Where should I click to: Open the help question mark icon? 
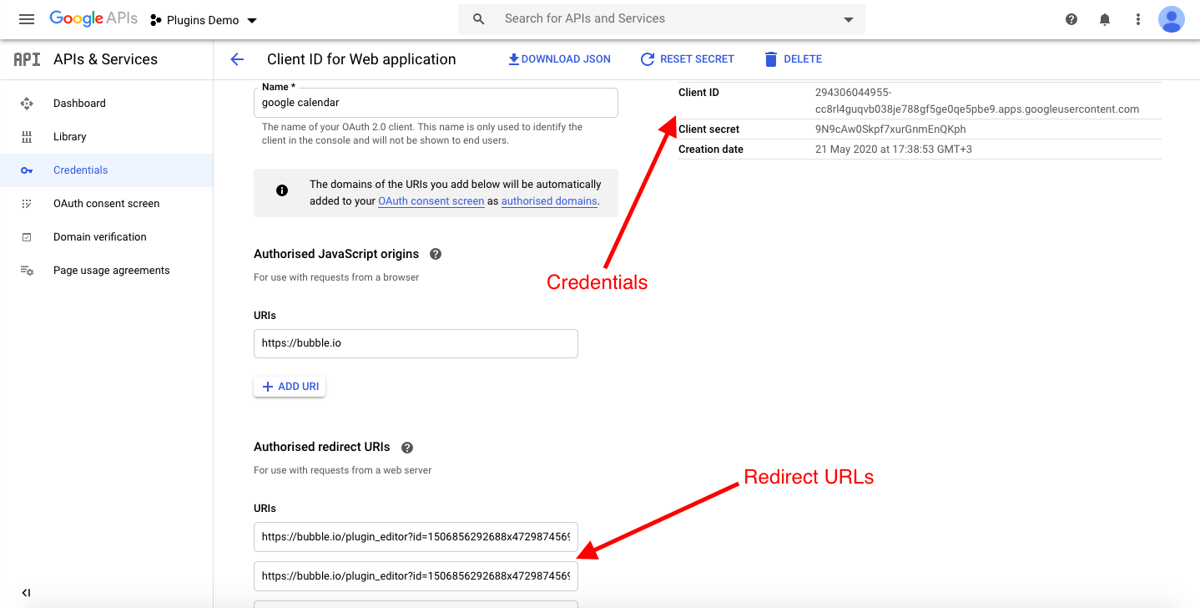click(x=1071, y=19)
